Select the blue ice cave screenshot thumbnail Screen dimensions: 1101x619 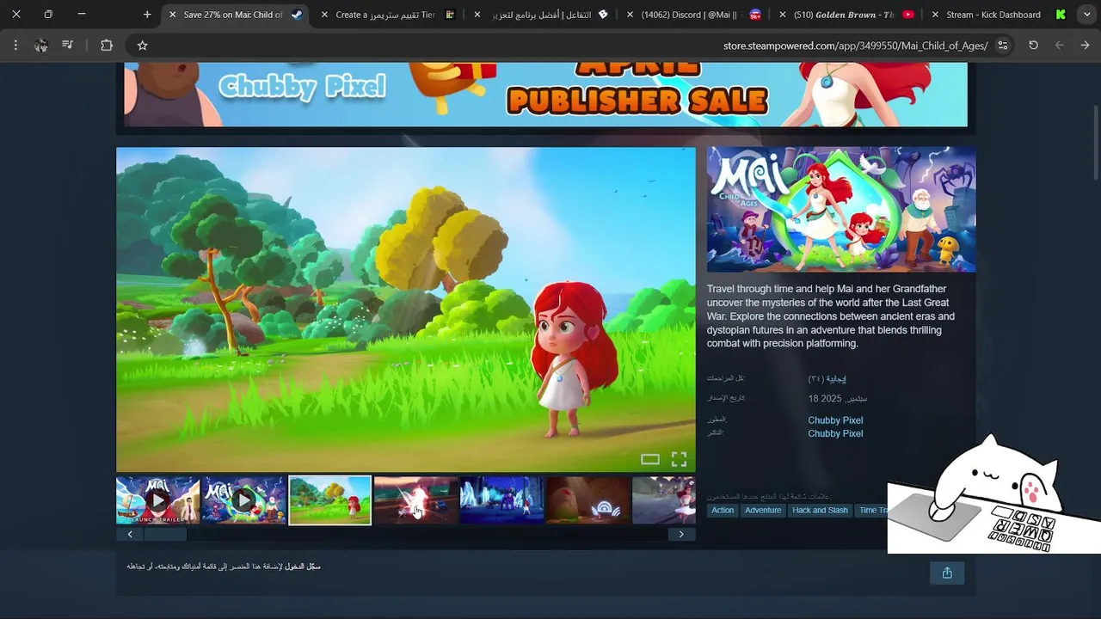[x=501, y=499]
